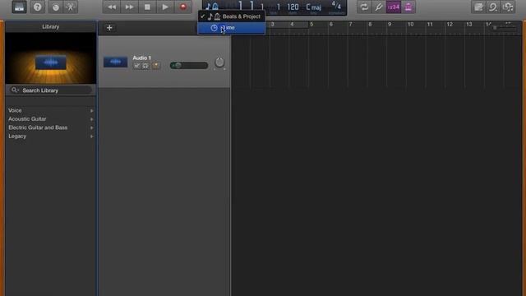This screenshot has height=296, width=526.
Task: Click the Search Library field
Action: point(51,90)
